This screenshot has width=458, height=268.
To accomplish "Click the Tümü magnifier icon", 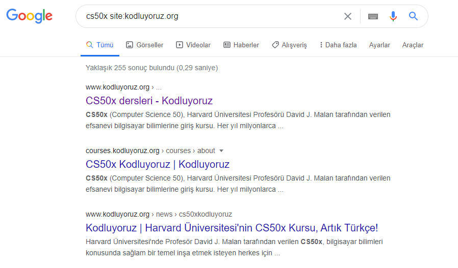I will coord(89,45).
